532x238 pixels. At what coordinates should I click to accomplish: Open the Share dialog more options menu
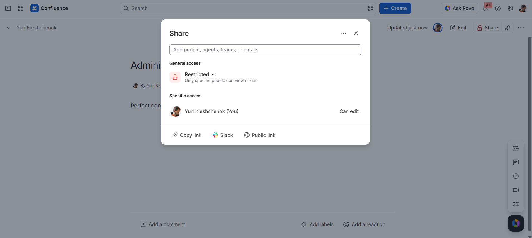pyautogui.click(x=343, y=33)
